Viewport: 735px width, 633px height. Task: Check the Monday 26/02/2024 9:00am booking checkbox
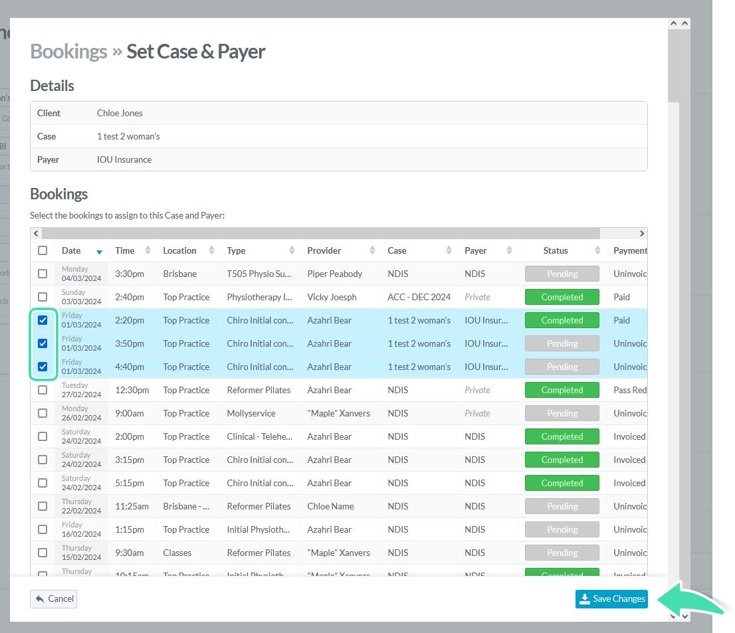pyautogui.click(x=43, y=413)
